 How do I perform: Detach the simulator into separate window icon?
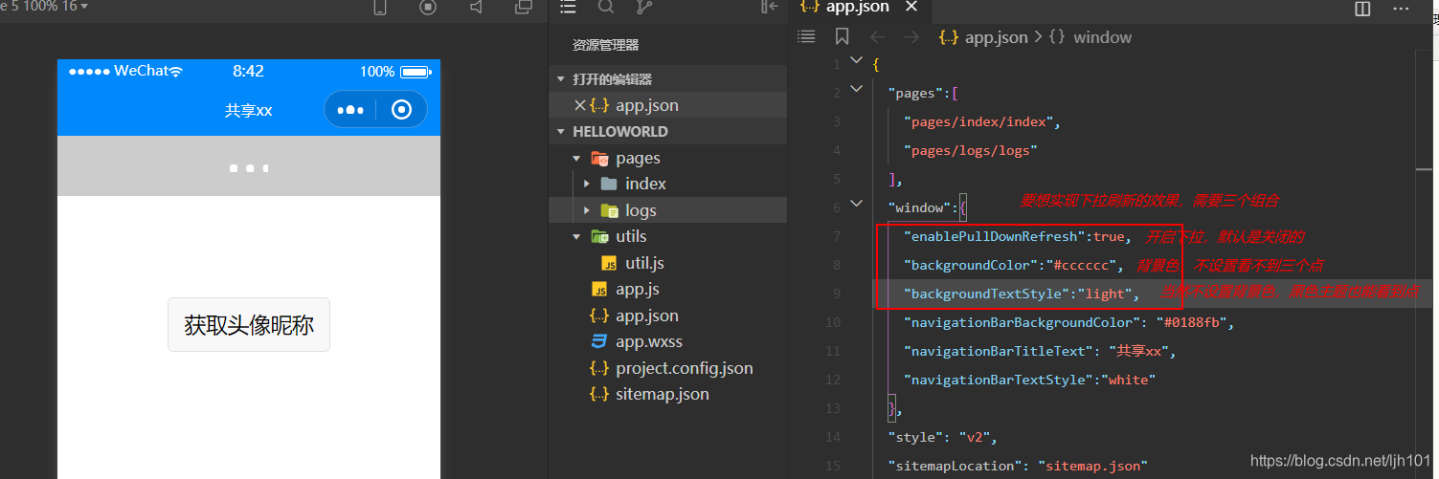(524, 7)
